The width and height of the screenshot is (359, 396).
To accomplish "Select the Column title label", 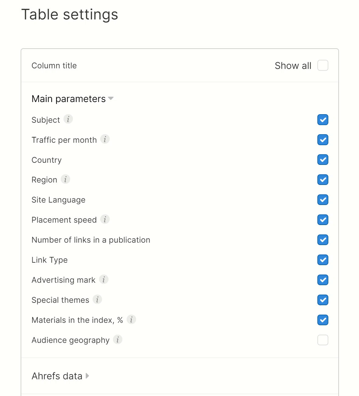I will point(54,66).
